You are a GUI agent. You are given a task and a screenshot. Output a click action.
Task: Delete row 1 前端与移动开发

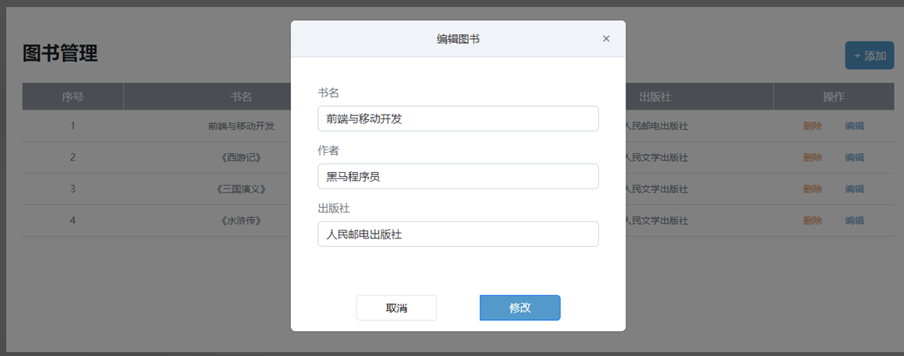(813, 126)
